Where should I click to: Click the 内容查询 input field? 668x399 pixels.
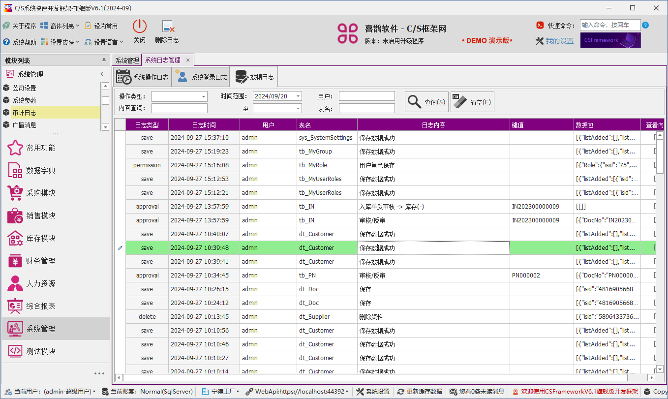tap(180, 108)
